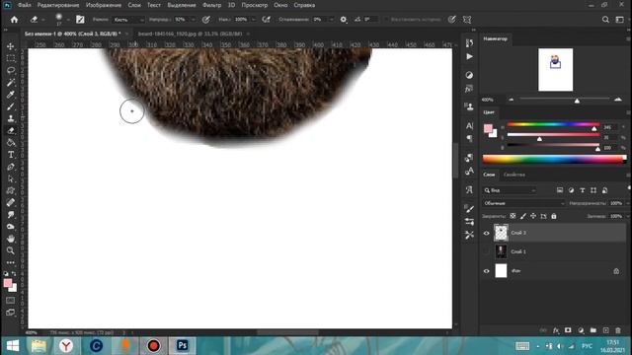The height and width of the screenshot is (355, 632).
Task: Click the Navigator zoom slider
Action: click(564, 99)
